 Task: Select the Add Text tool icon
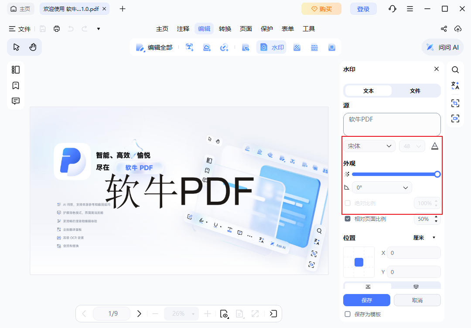click(189, 47)
